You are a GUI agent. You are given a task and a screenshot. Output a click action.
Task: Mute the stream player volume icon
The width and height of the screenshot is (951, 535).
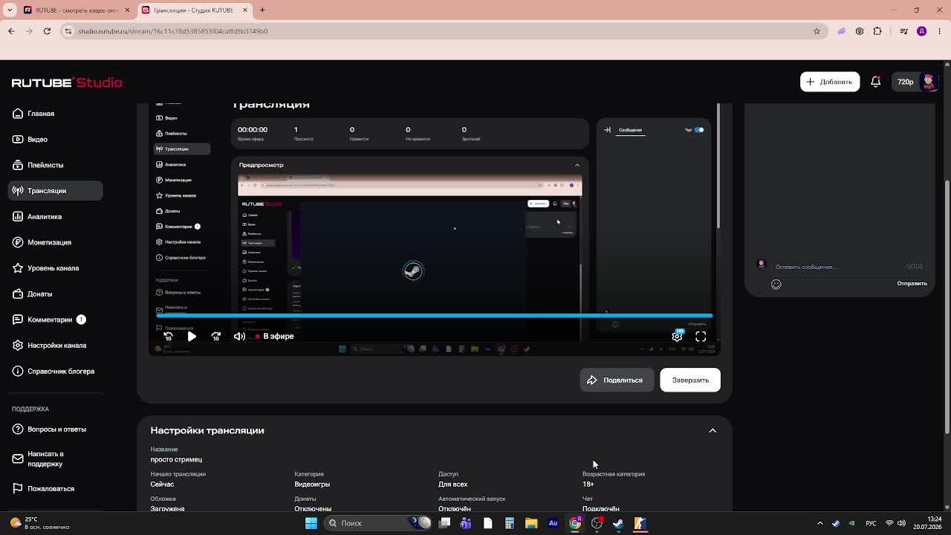click(239, 337)
